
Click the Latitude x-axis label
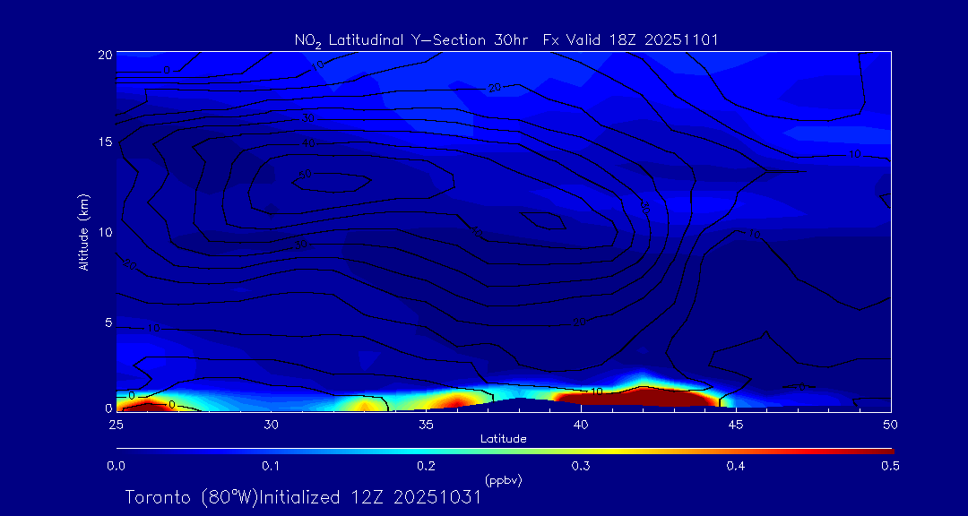click(503, 438)
